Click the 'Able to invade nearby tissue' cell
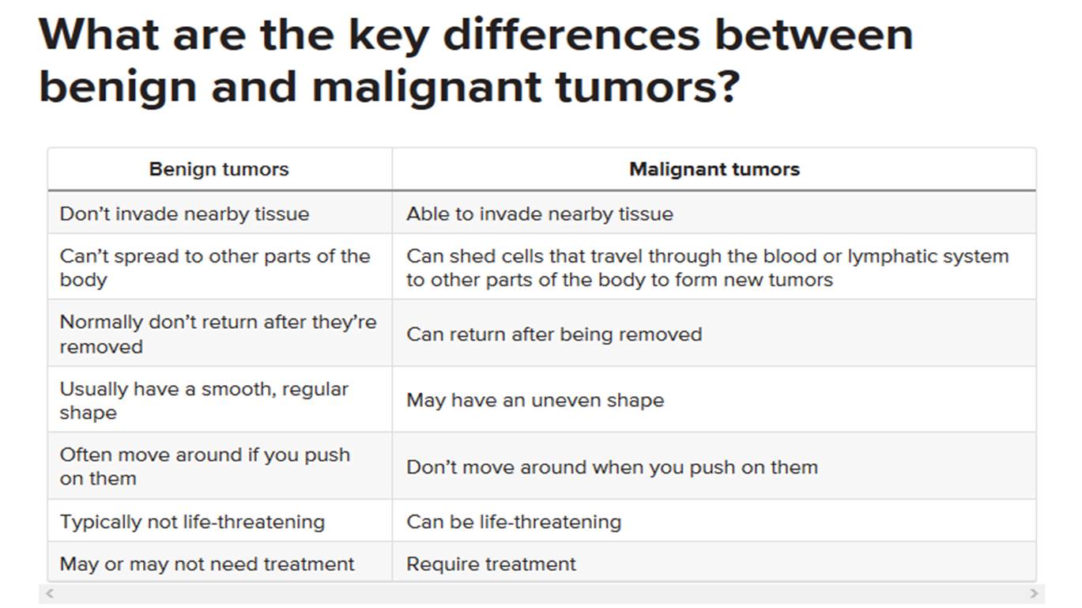Viewport: 1082px width, 608px height. [714, 213]
